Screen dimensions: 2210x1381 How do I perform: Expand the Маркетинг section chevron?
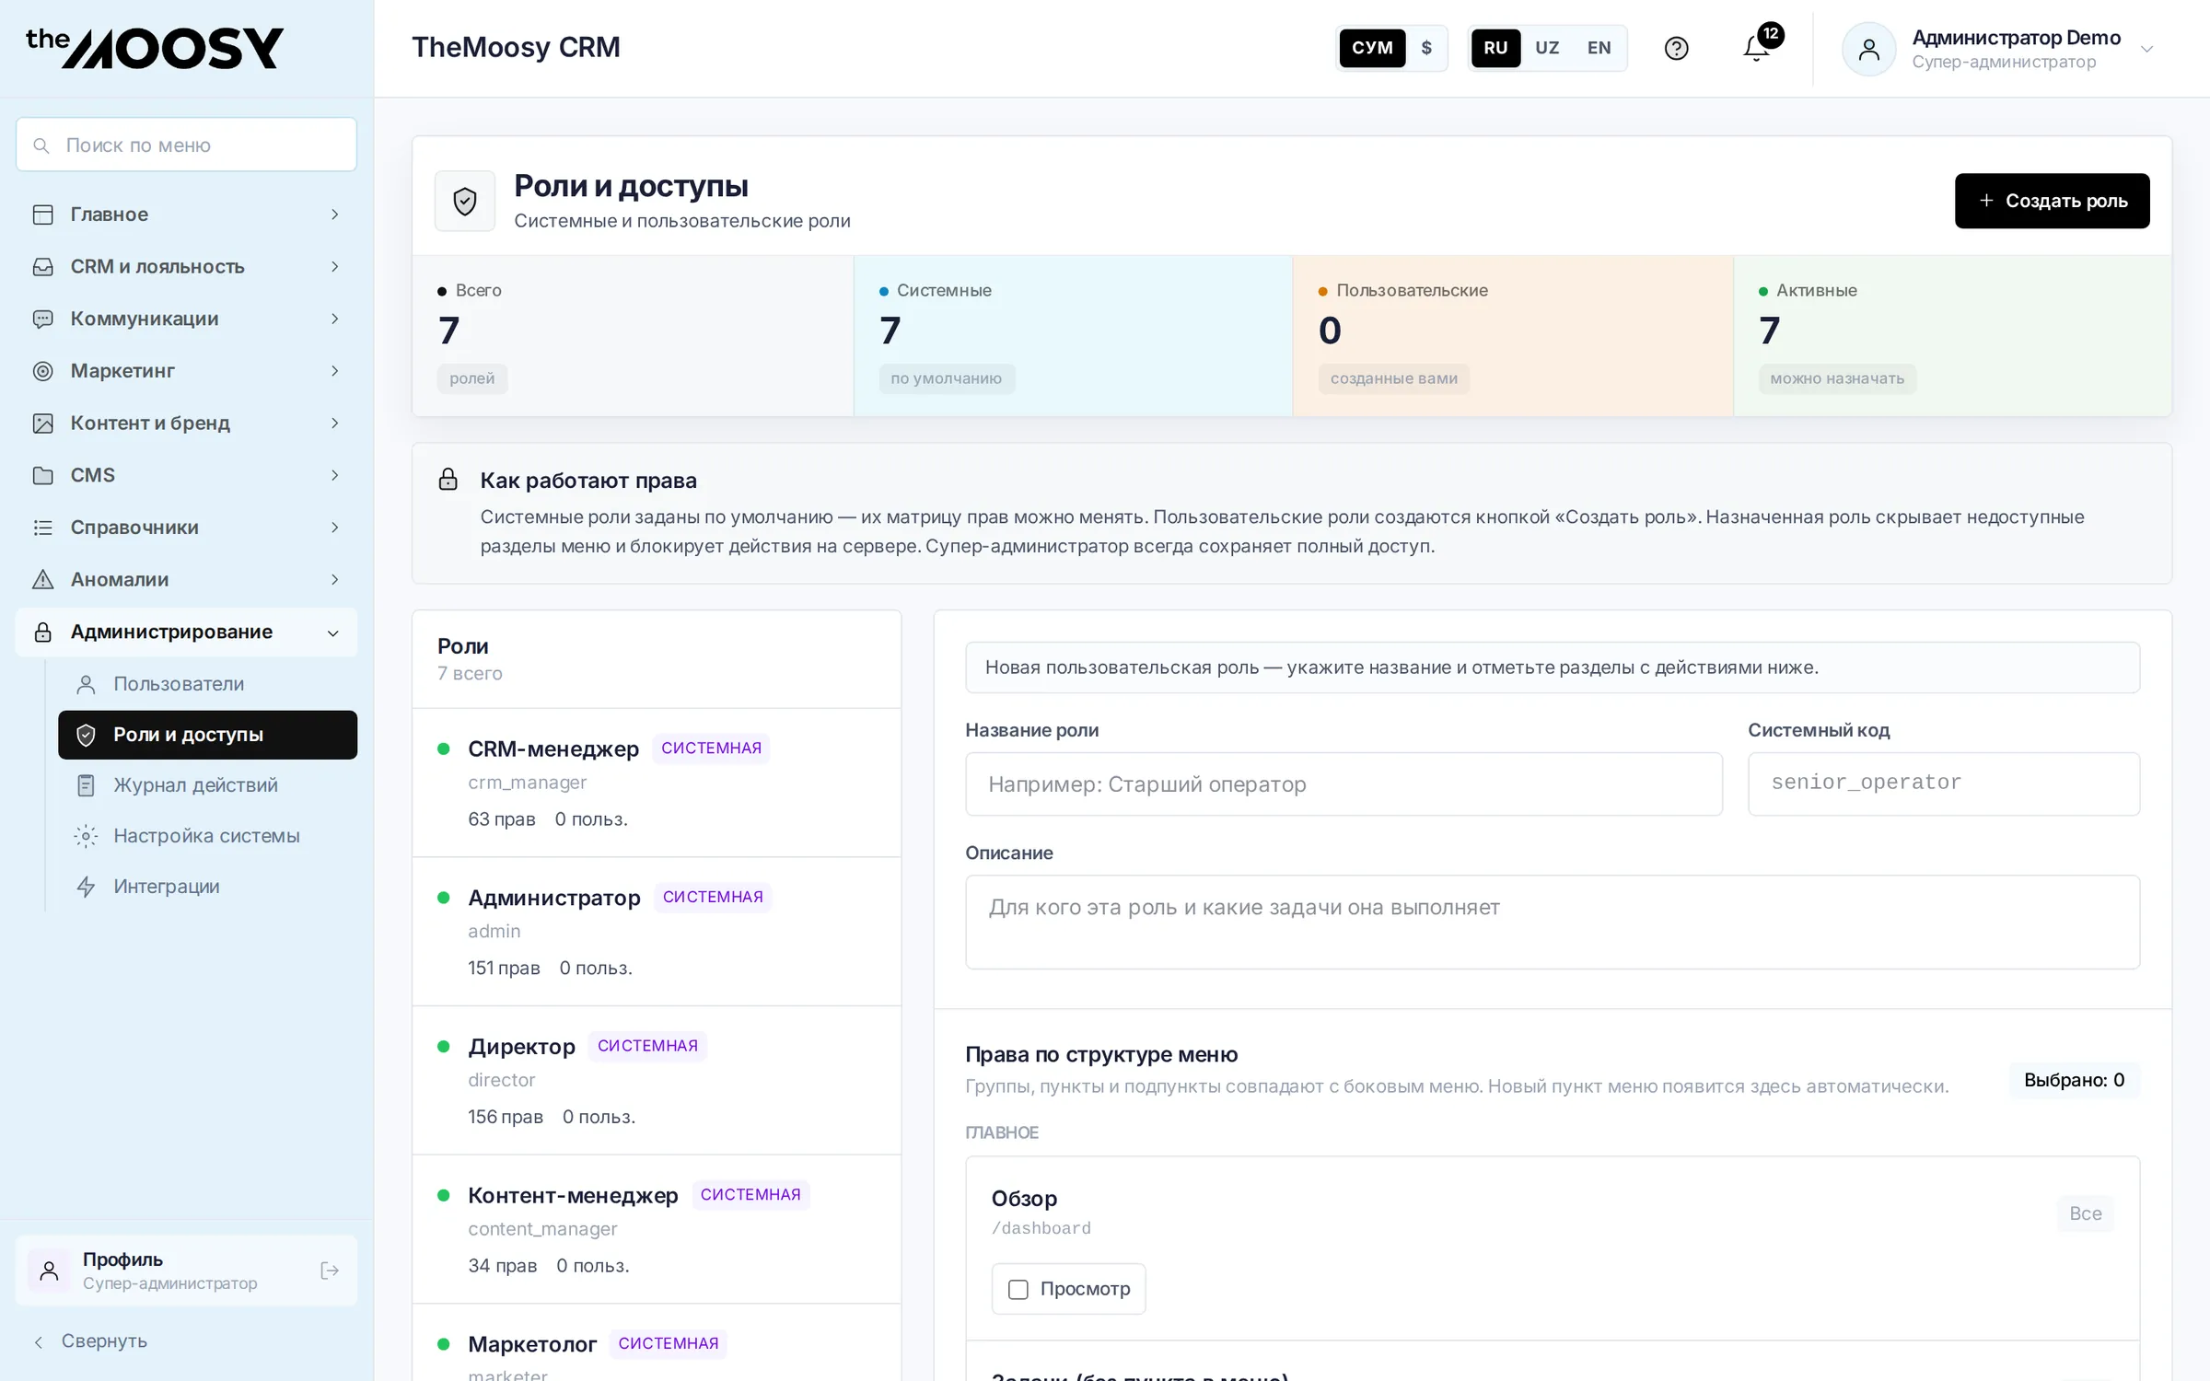335,371
